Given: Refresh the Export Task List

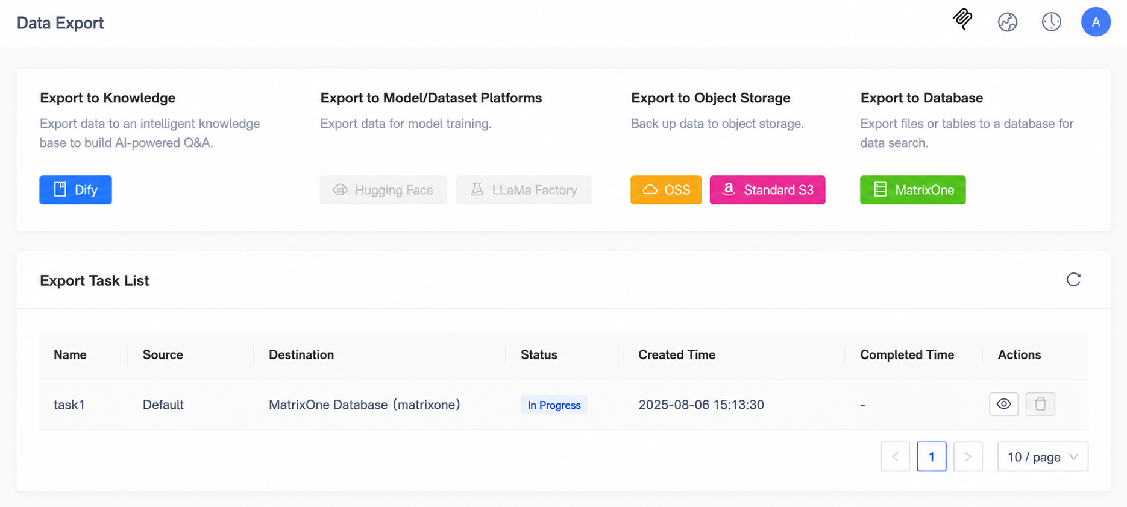Looking at the screenshot, I should tap(1073, 280).
